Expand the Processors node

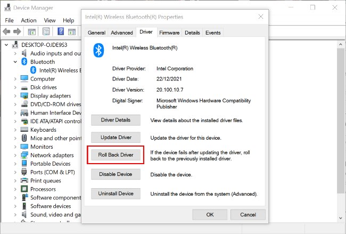coord(15,189)
